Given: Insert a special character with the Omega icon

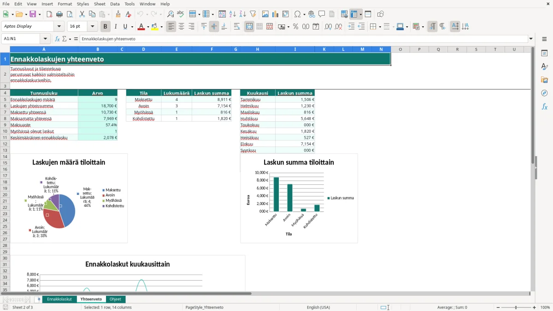Looking at the screenshot, I should coord(297,14).
